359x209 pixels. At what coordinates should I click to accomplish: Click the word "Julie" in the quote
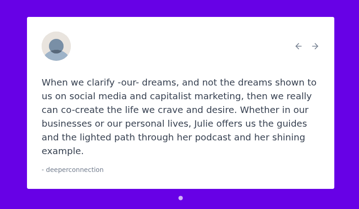point(205,124)
